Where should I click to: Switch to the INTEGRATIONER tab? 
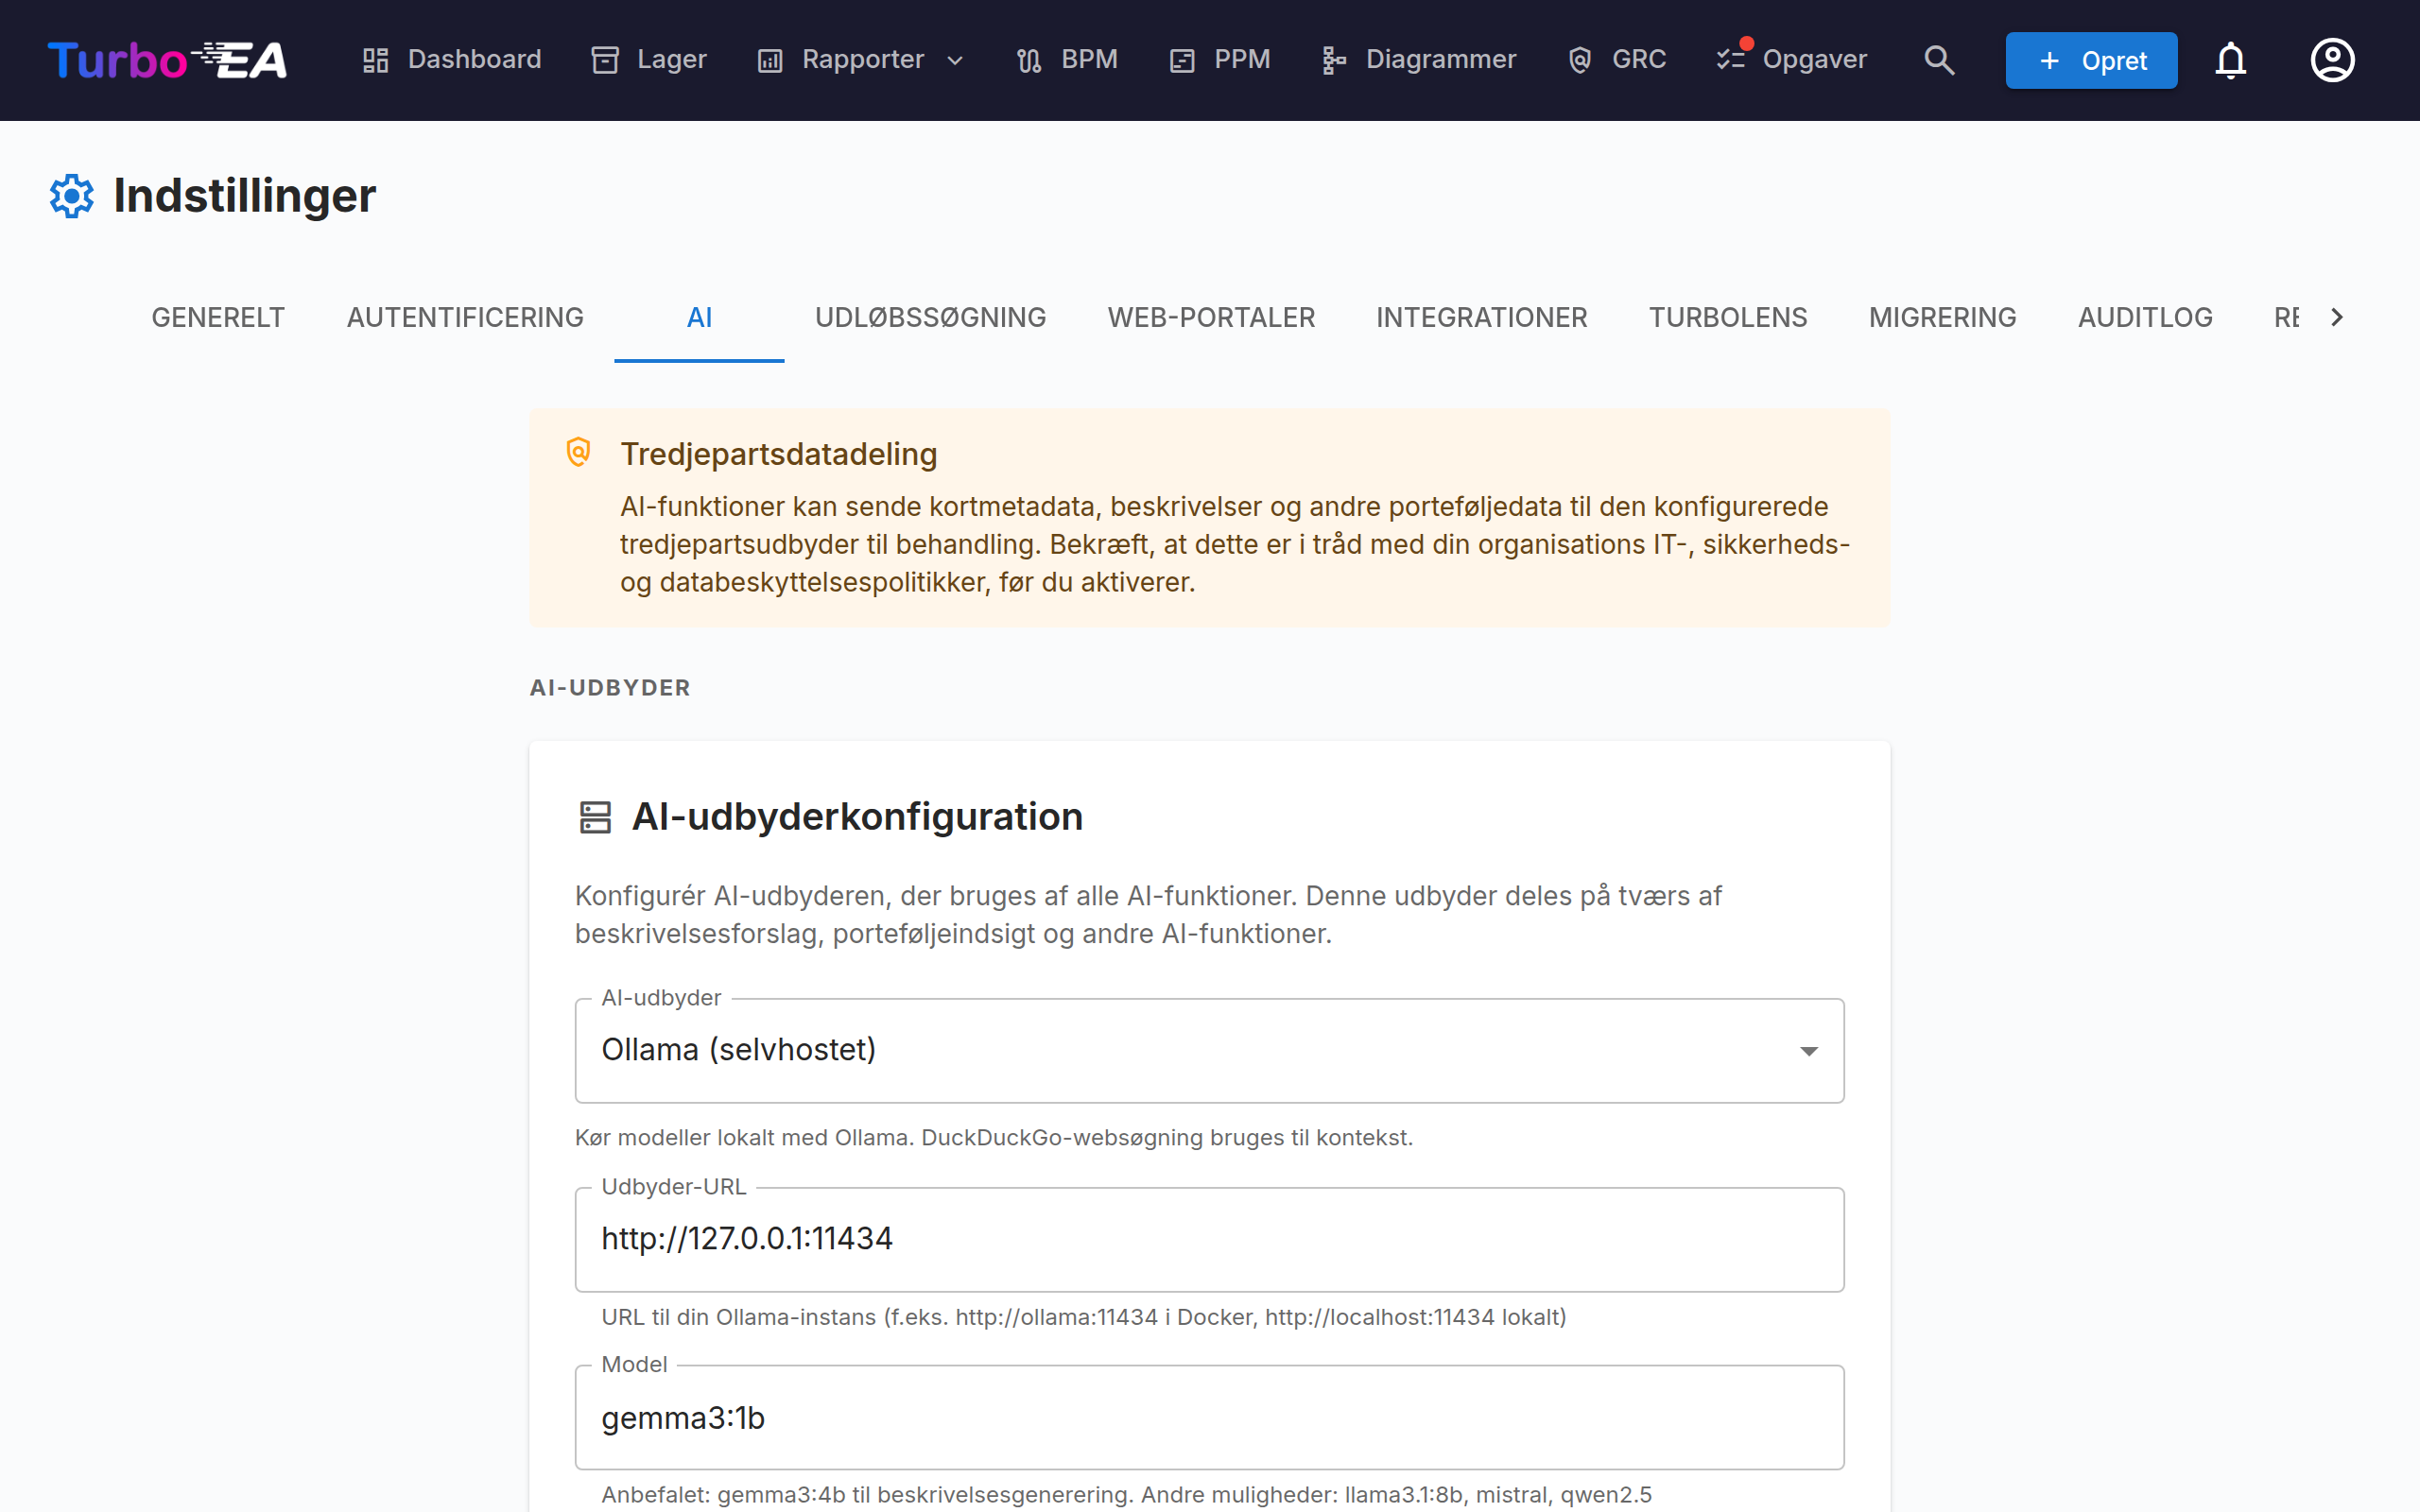click(1481, 317)
